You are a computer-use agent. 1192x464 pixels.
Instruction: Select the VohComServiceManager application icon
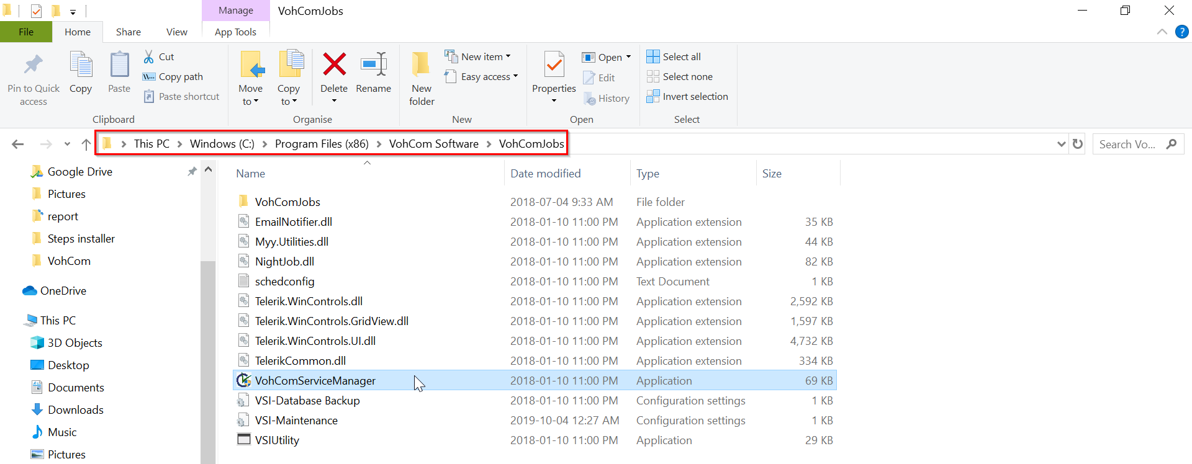[x=244, y=380]
